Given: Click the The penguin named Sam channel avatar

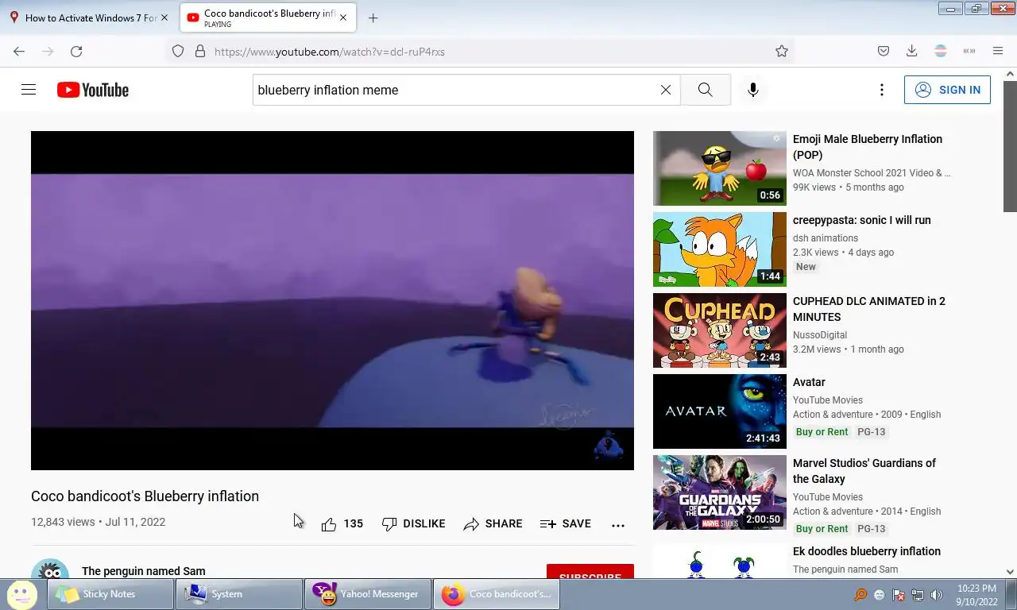Looking at the screenshot, I should tap(50, 569).
